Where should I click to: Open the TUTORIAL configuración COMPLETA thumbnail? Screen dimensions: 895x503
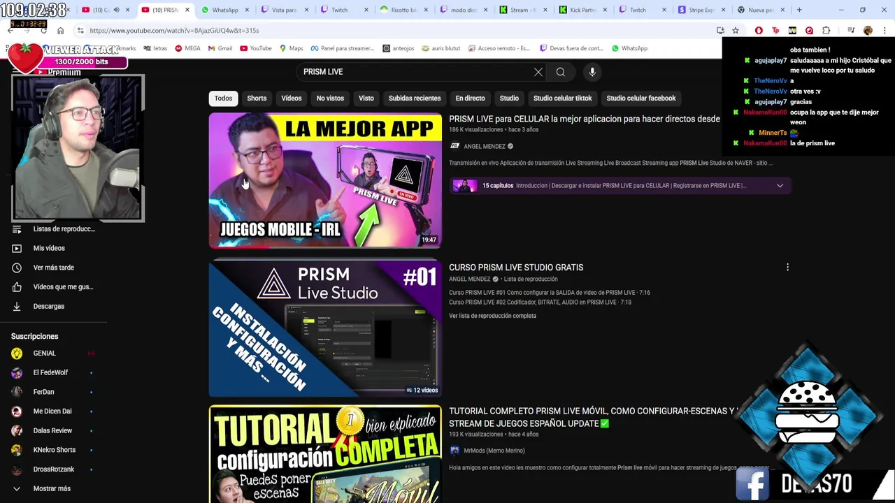click(x=325, y=454)
